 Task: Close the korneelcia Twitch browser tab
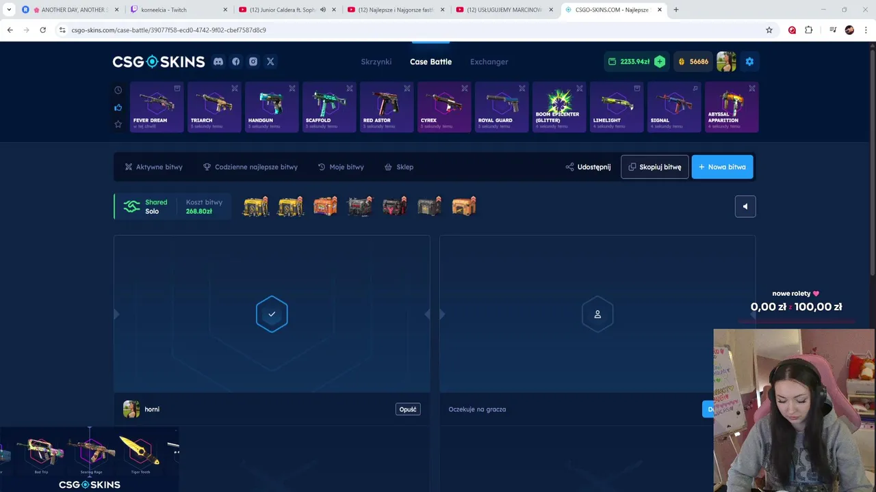pyautogui.click(x=225, y=10)
